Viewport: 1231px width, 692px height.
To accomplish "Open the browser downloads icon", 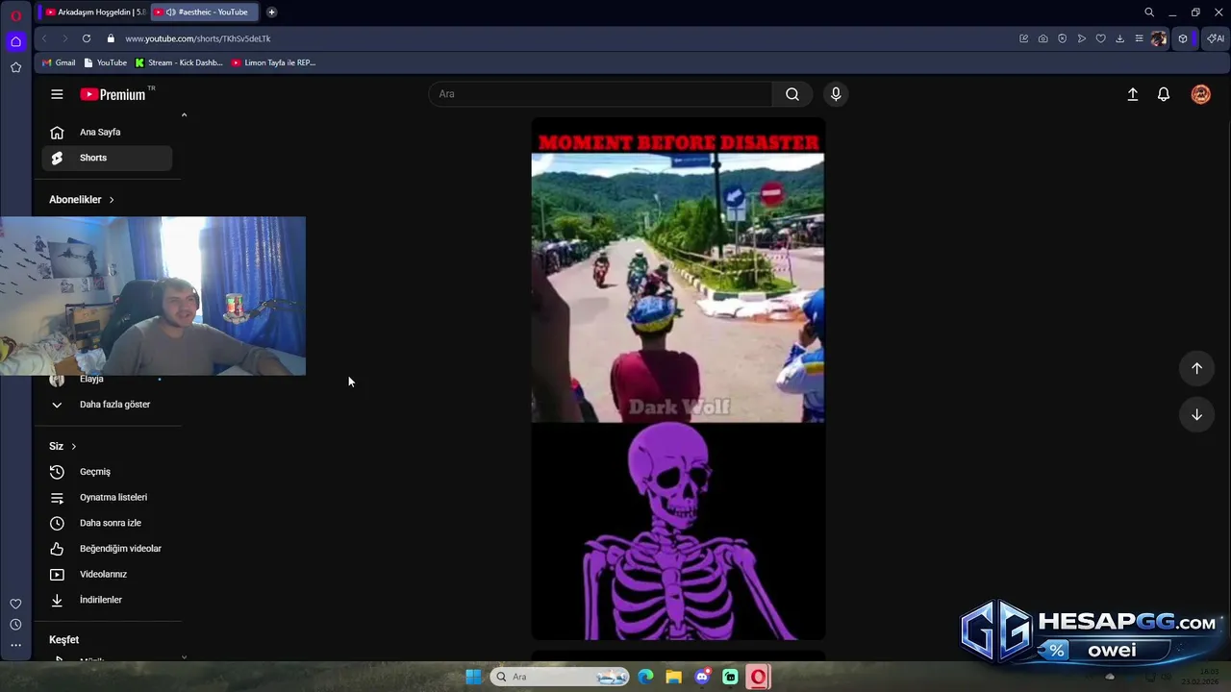I will click(x=1119, y=38).
